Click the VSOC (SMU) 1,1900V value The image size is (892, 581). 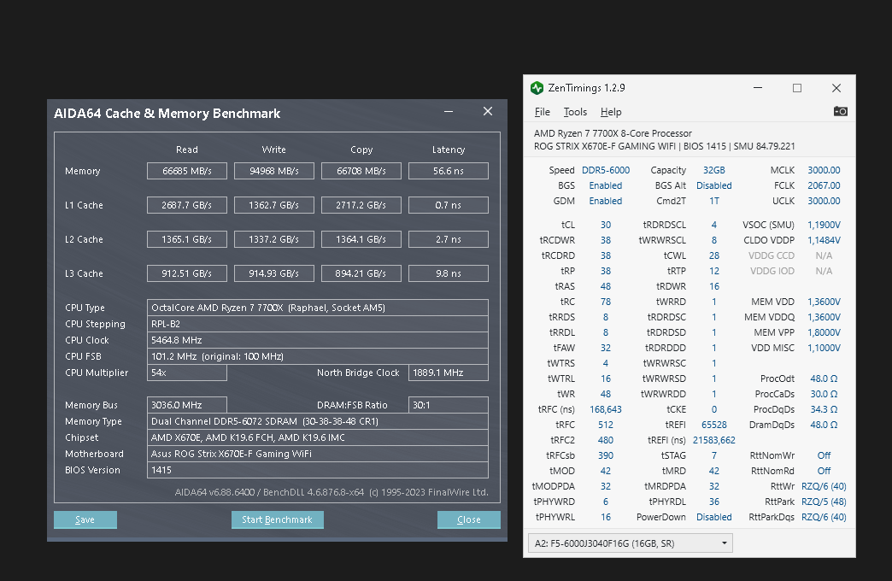tap(824, 225)
